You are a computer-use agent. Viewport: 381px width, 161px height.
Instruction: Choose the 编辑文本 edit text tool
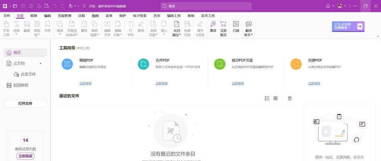coord(107,29)
